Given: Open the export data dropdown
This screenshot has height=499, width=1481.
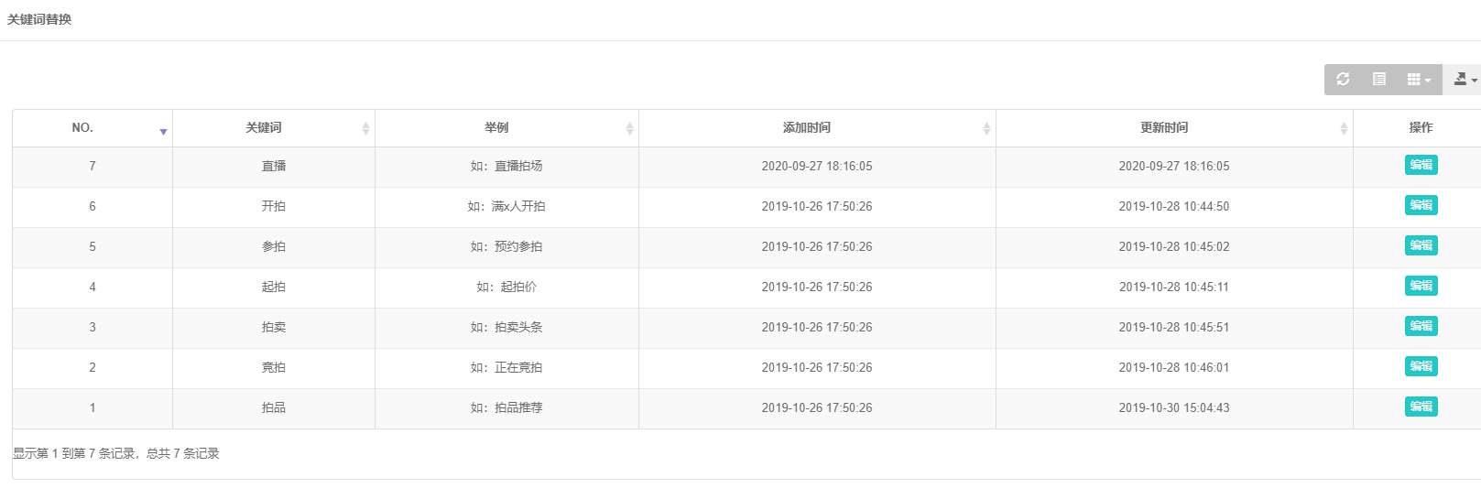Looking at the screenshot, I should pos(1465,80).
